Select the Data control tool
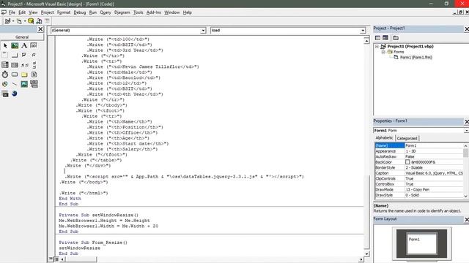The width and height of the screenshot is (469, 263). [34, 84]
